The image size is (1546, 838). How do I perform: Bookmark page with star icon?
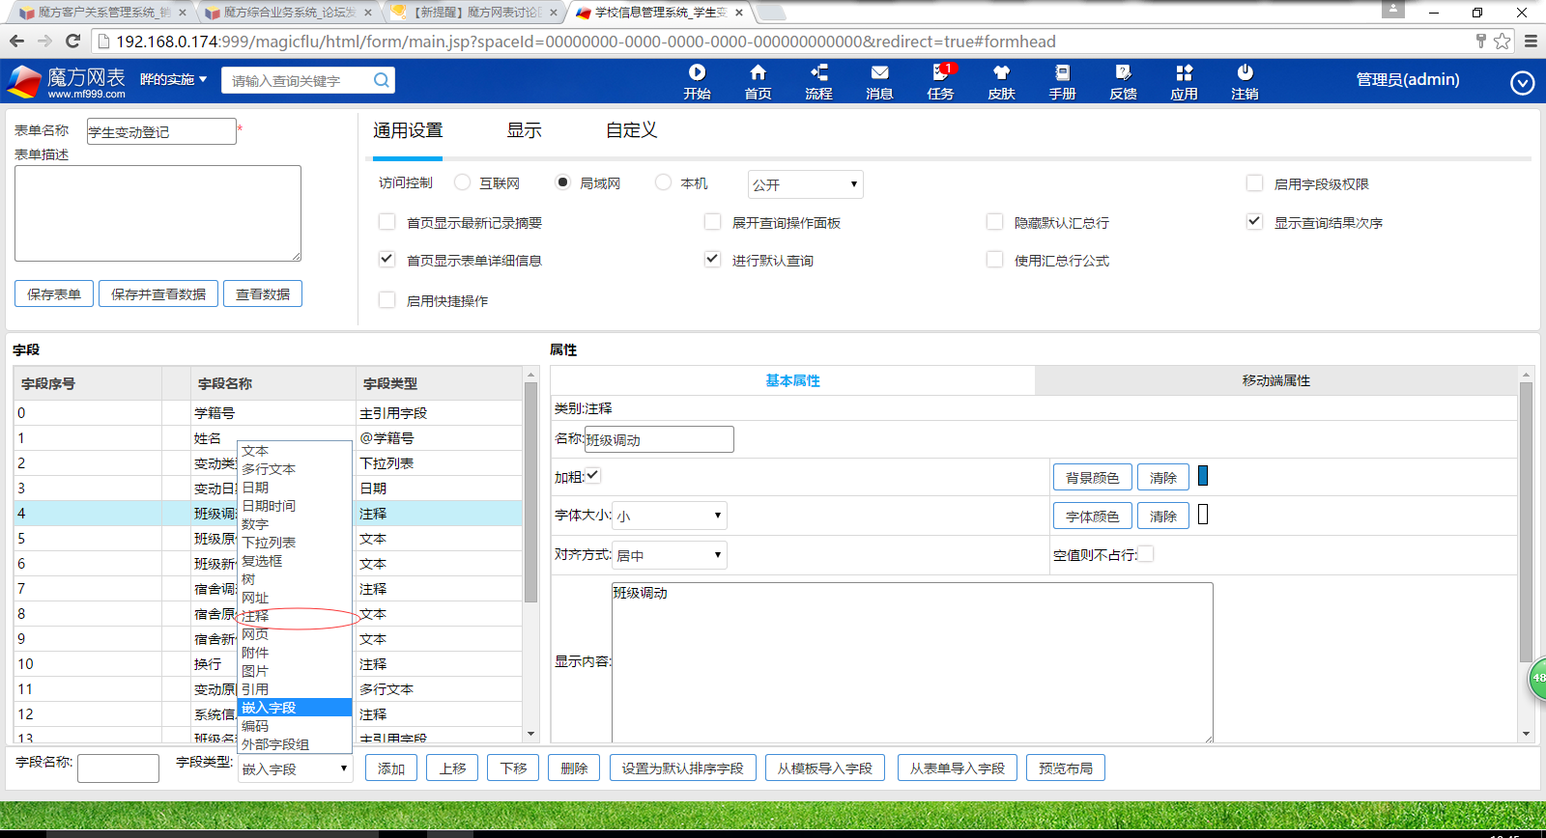pyautogui.click(x=1502, y=41)
